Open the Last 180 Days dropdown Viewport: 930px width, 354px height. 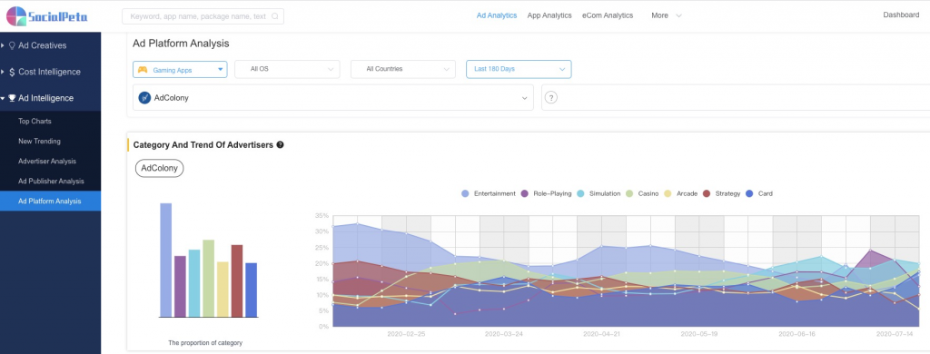[x=519, y=69]
